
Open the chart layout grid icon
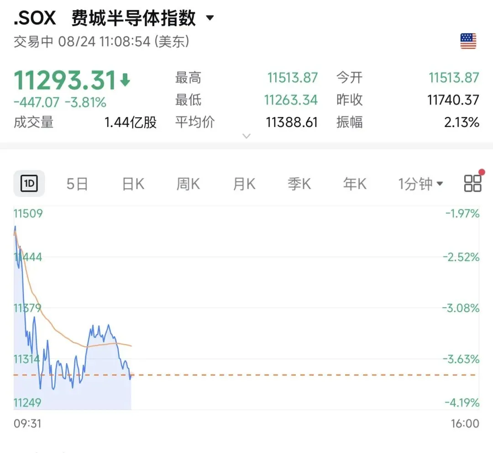(x=472, y=184)
